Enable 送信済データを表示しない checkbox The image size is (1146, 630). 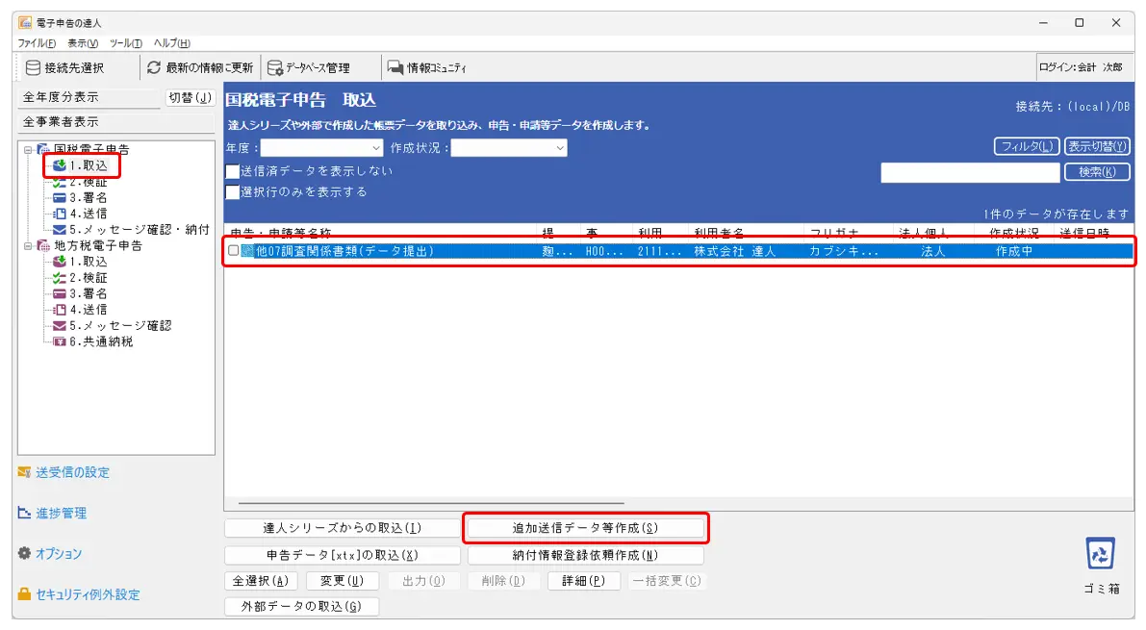click(233, 171)
